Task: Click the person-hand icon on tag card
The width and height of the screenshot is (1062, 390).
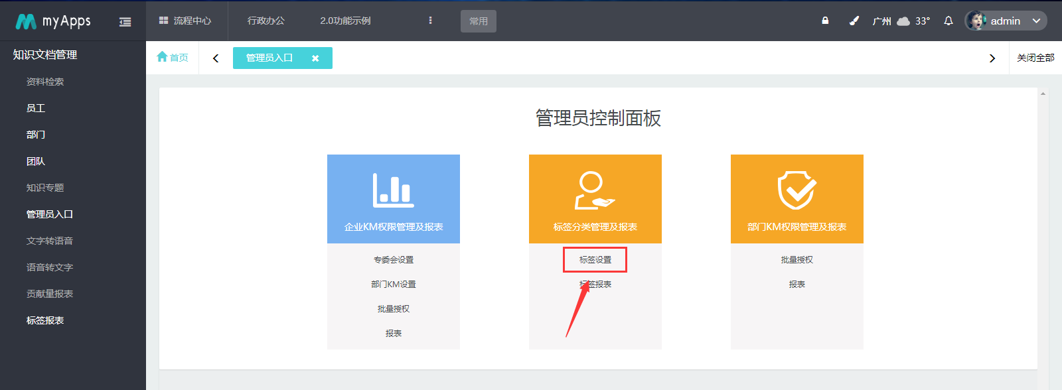Action: (594, 190)
